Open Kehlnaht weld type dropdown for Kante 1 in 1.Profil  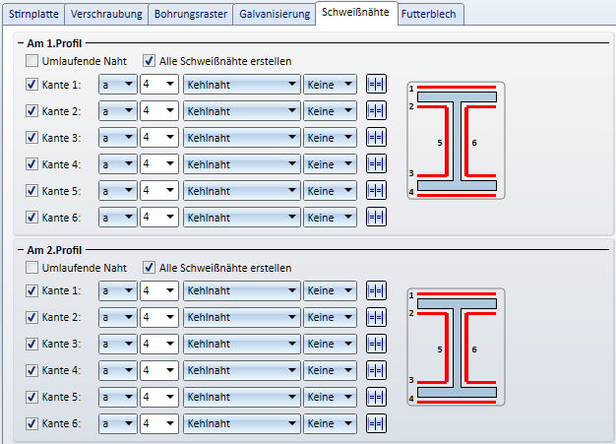(242, 85)
